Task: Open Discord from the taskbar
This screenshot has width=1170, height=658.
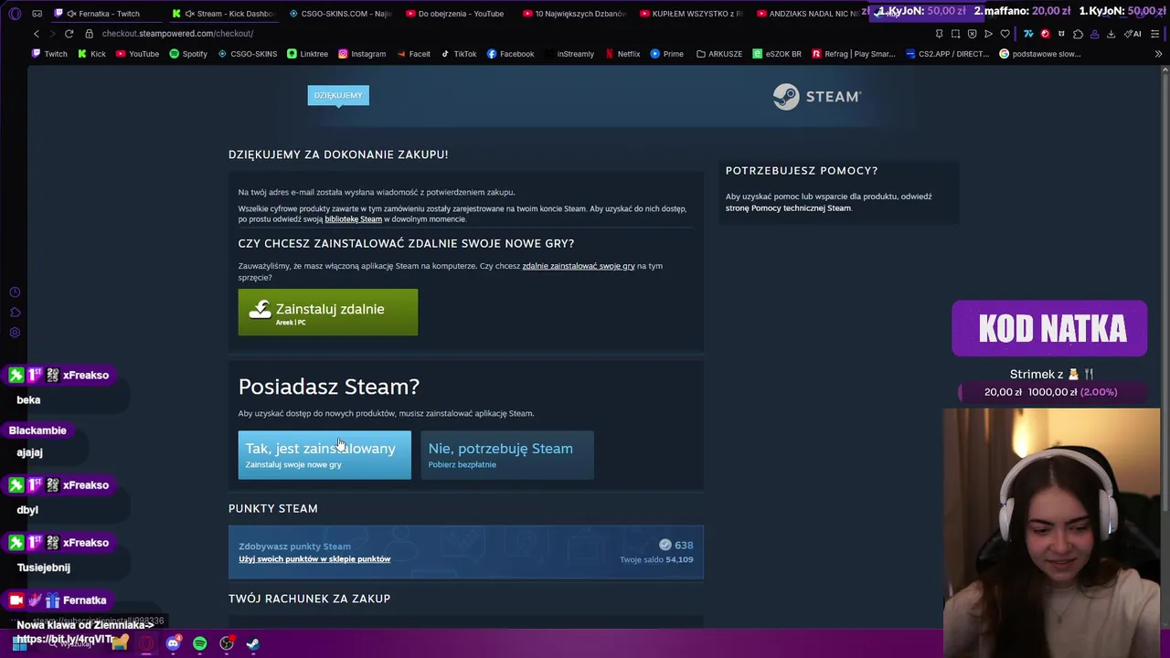Action: [173, 643]
